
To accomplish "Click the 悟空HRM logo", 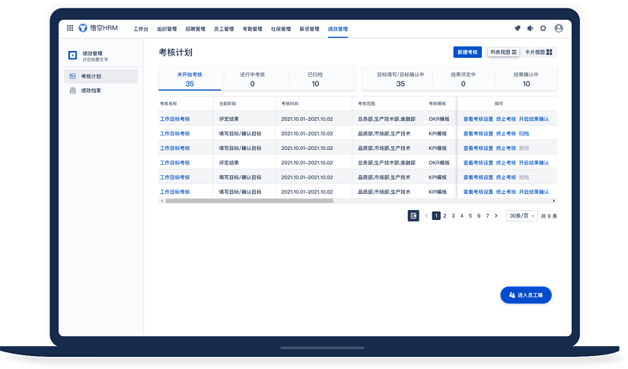I will tap(99, 28).
